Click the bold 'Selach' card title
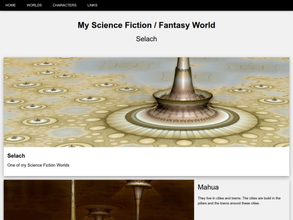The image size is (293, 220). pos(16,156)
